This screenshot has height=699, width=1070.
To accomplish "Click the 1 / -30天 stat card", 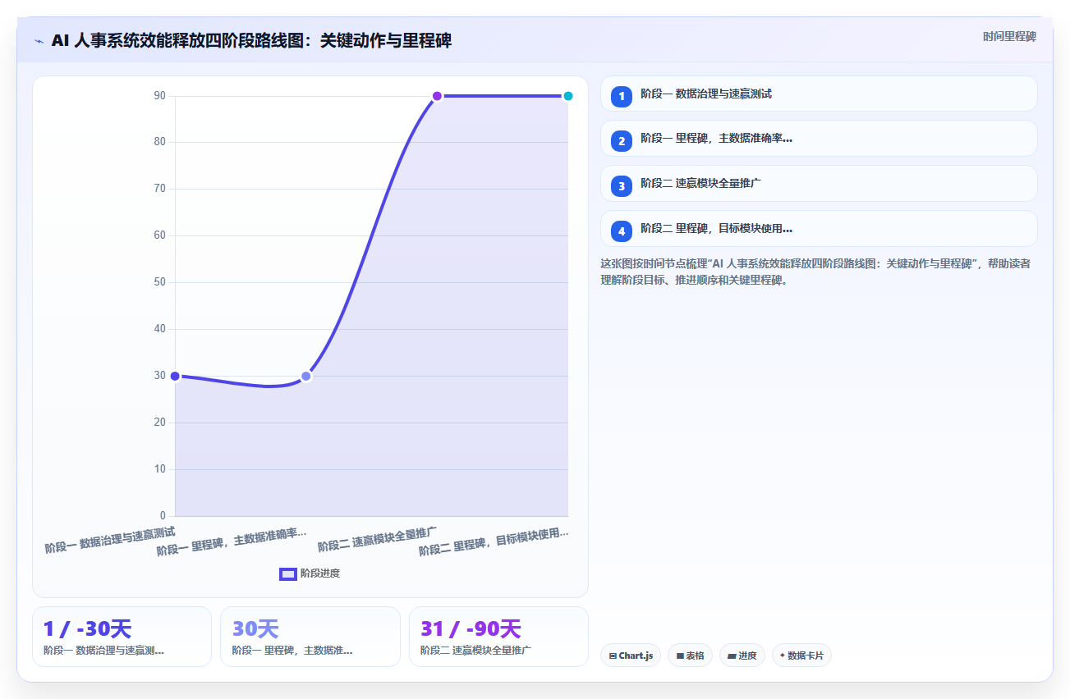I will (122, 637).
